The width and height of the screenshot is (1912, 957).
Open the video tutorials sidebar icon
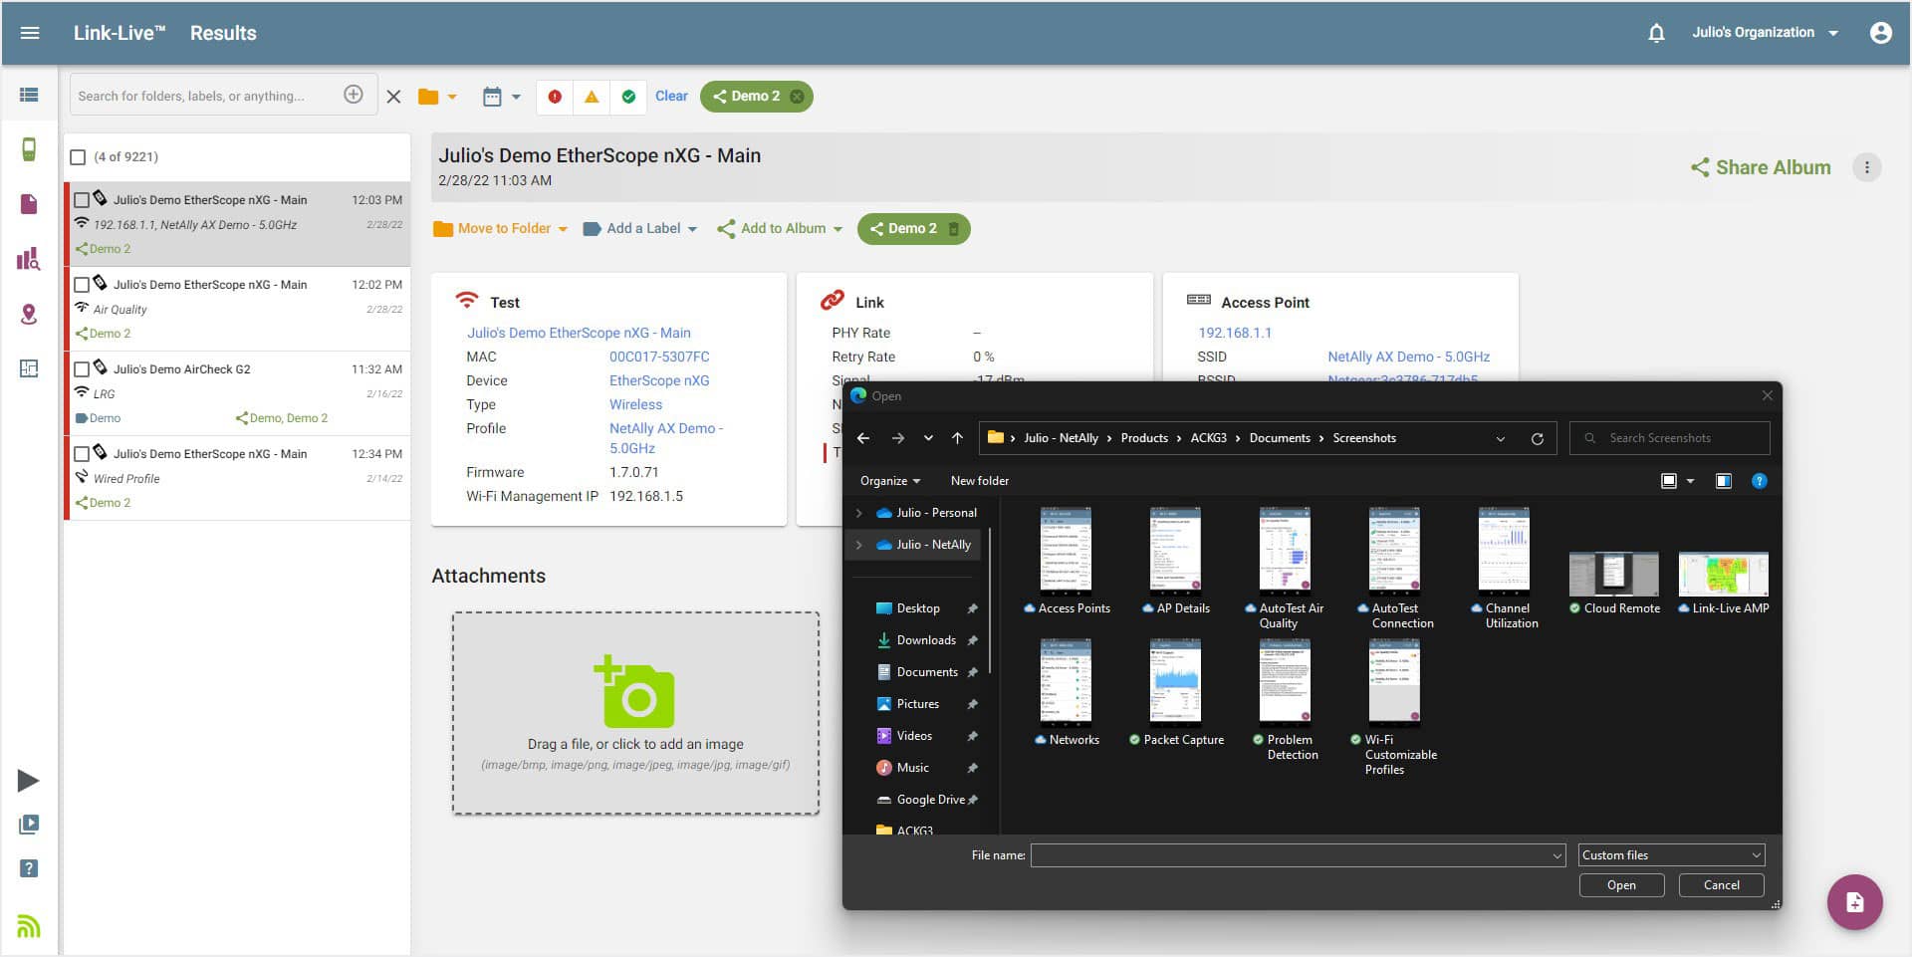click(29, 825)
